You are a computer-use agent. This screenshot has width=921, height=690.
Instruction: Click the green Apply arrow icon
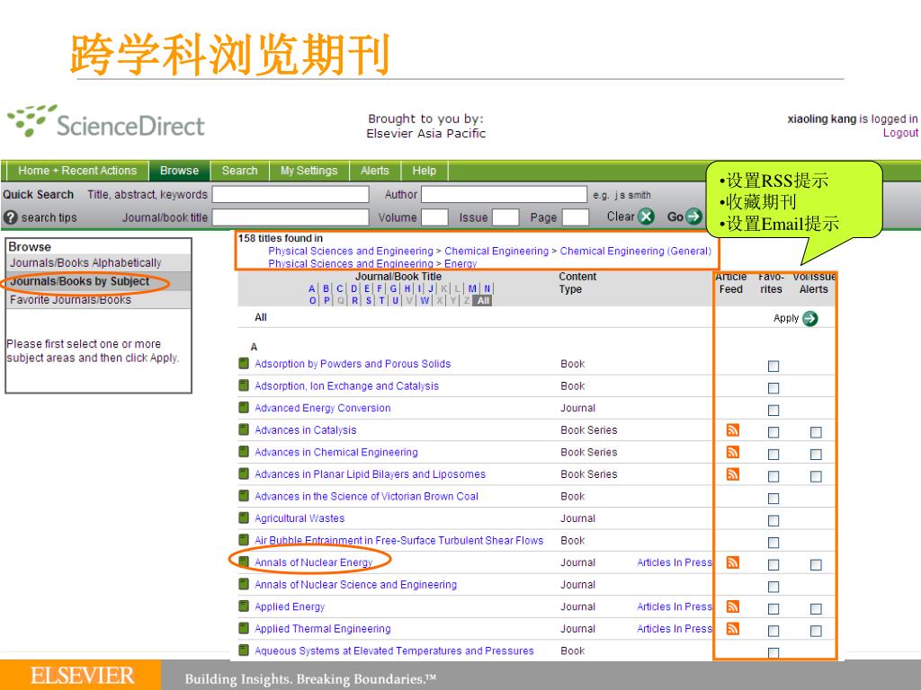810,319
